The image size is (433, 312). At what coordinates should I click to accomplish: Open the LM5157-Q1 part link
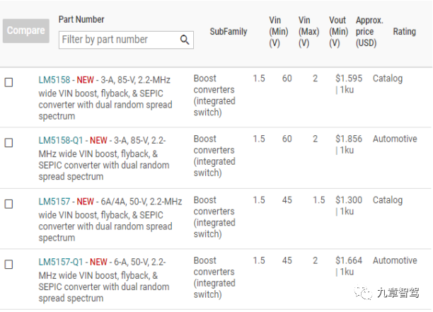pyautogui.click(x=61, y=262)
